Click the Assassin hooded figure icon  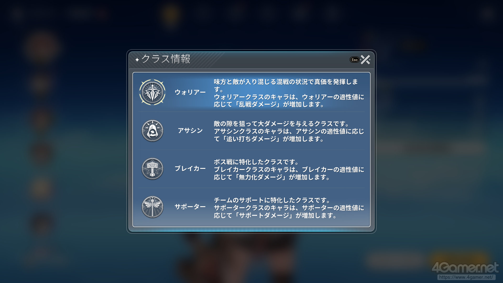coord(152,130)
